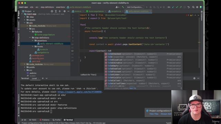Collapse the react-app root folder

click(22, 14)
